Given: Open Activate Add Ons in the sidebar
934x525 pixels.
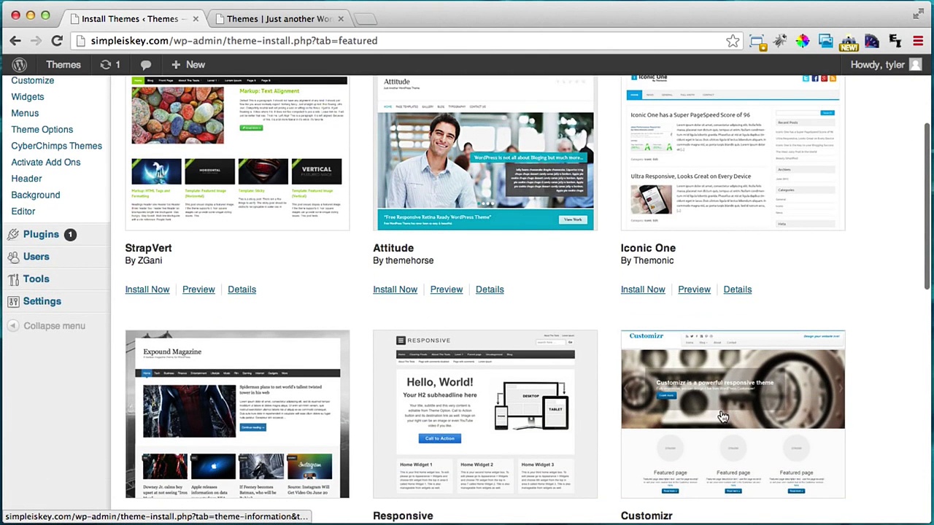Looking at the screenshot, I should click(46, 162).
